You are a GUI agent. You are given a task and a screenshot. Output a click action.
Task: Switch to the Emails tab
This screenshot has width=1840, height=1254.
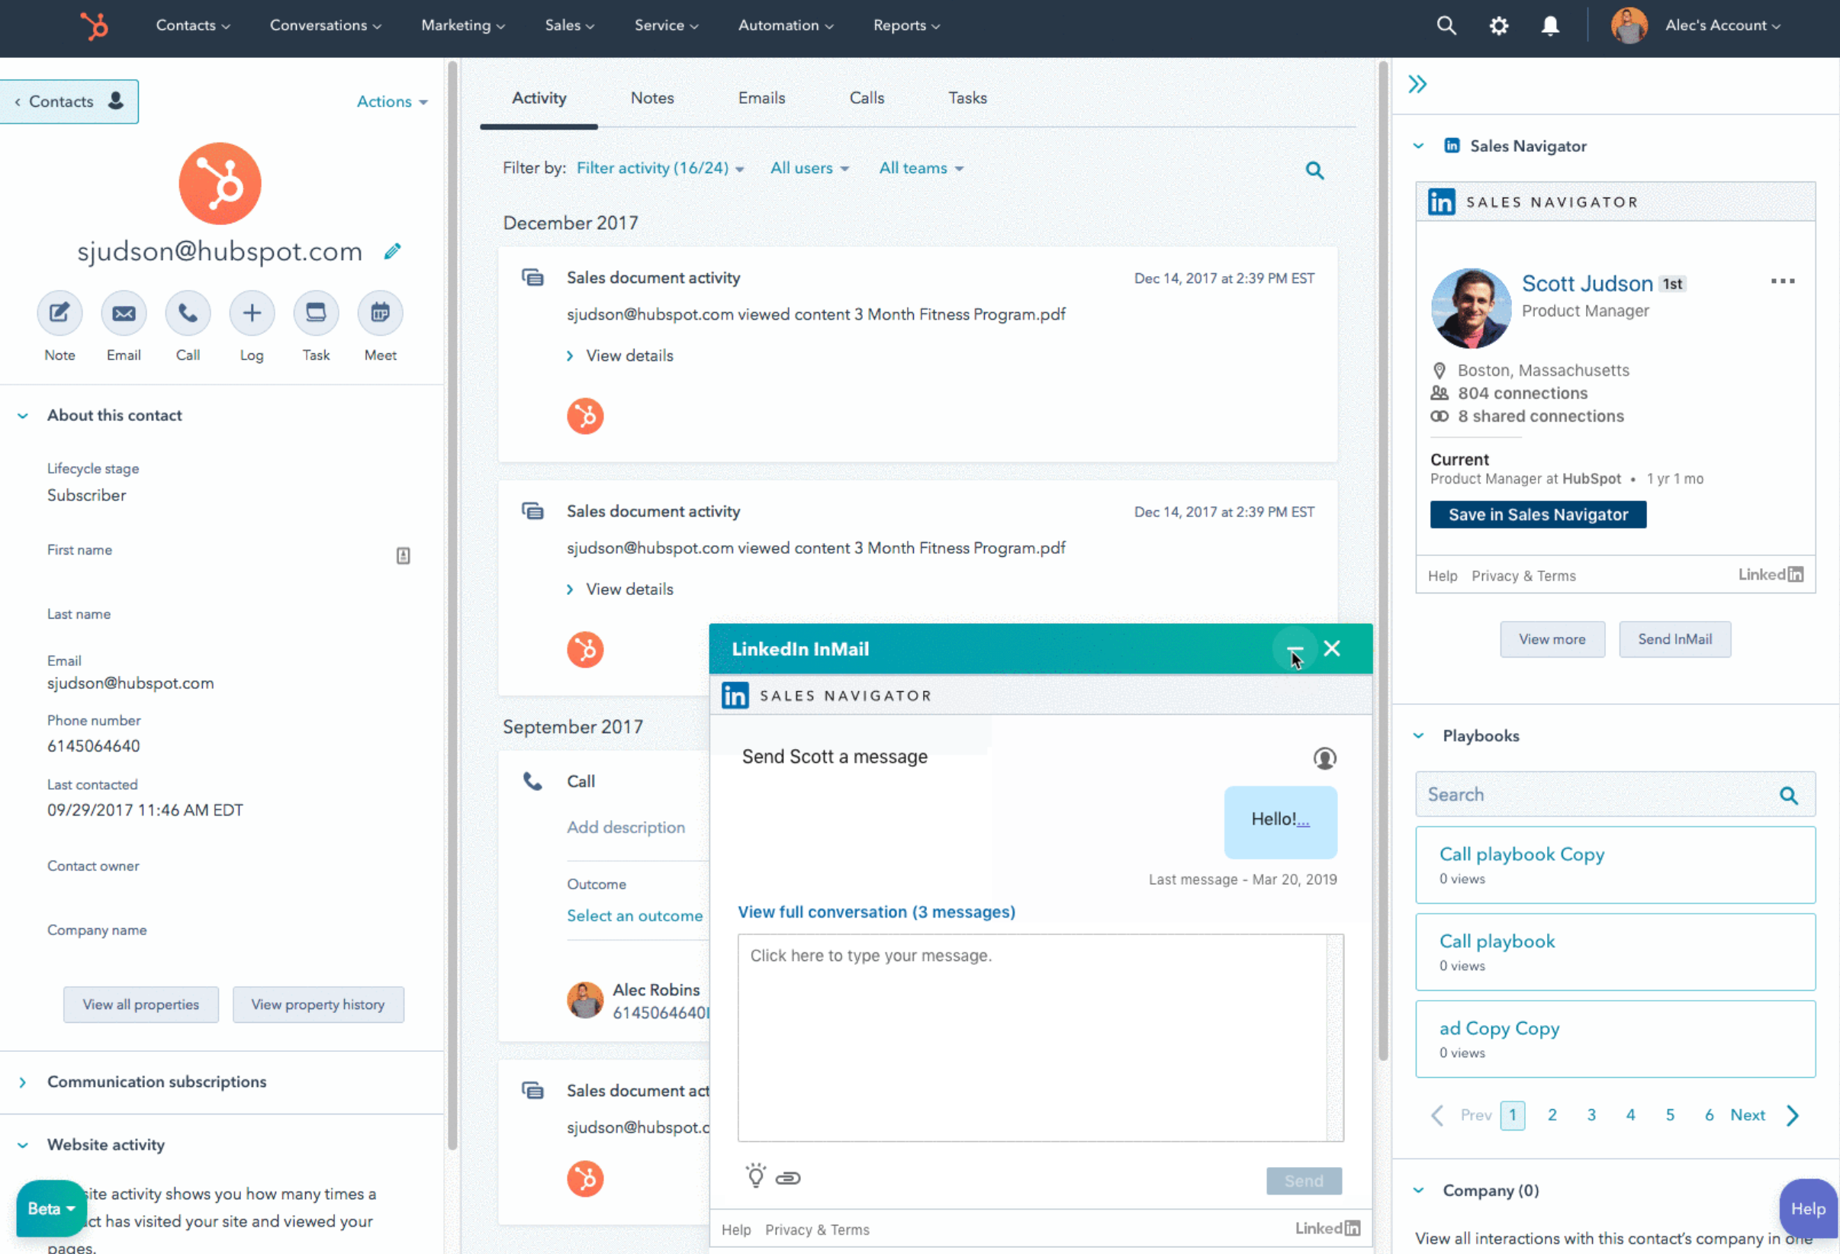[x=761, y=98]
